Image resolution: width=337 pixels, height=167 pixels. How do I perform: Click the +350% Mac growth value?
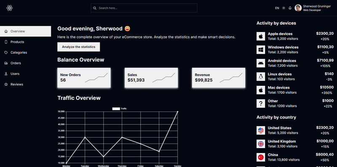327,93
